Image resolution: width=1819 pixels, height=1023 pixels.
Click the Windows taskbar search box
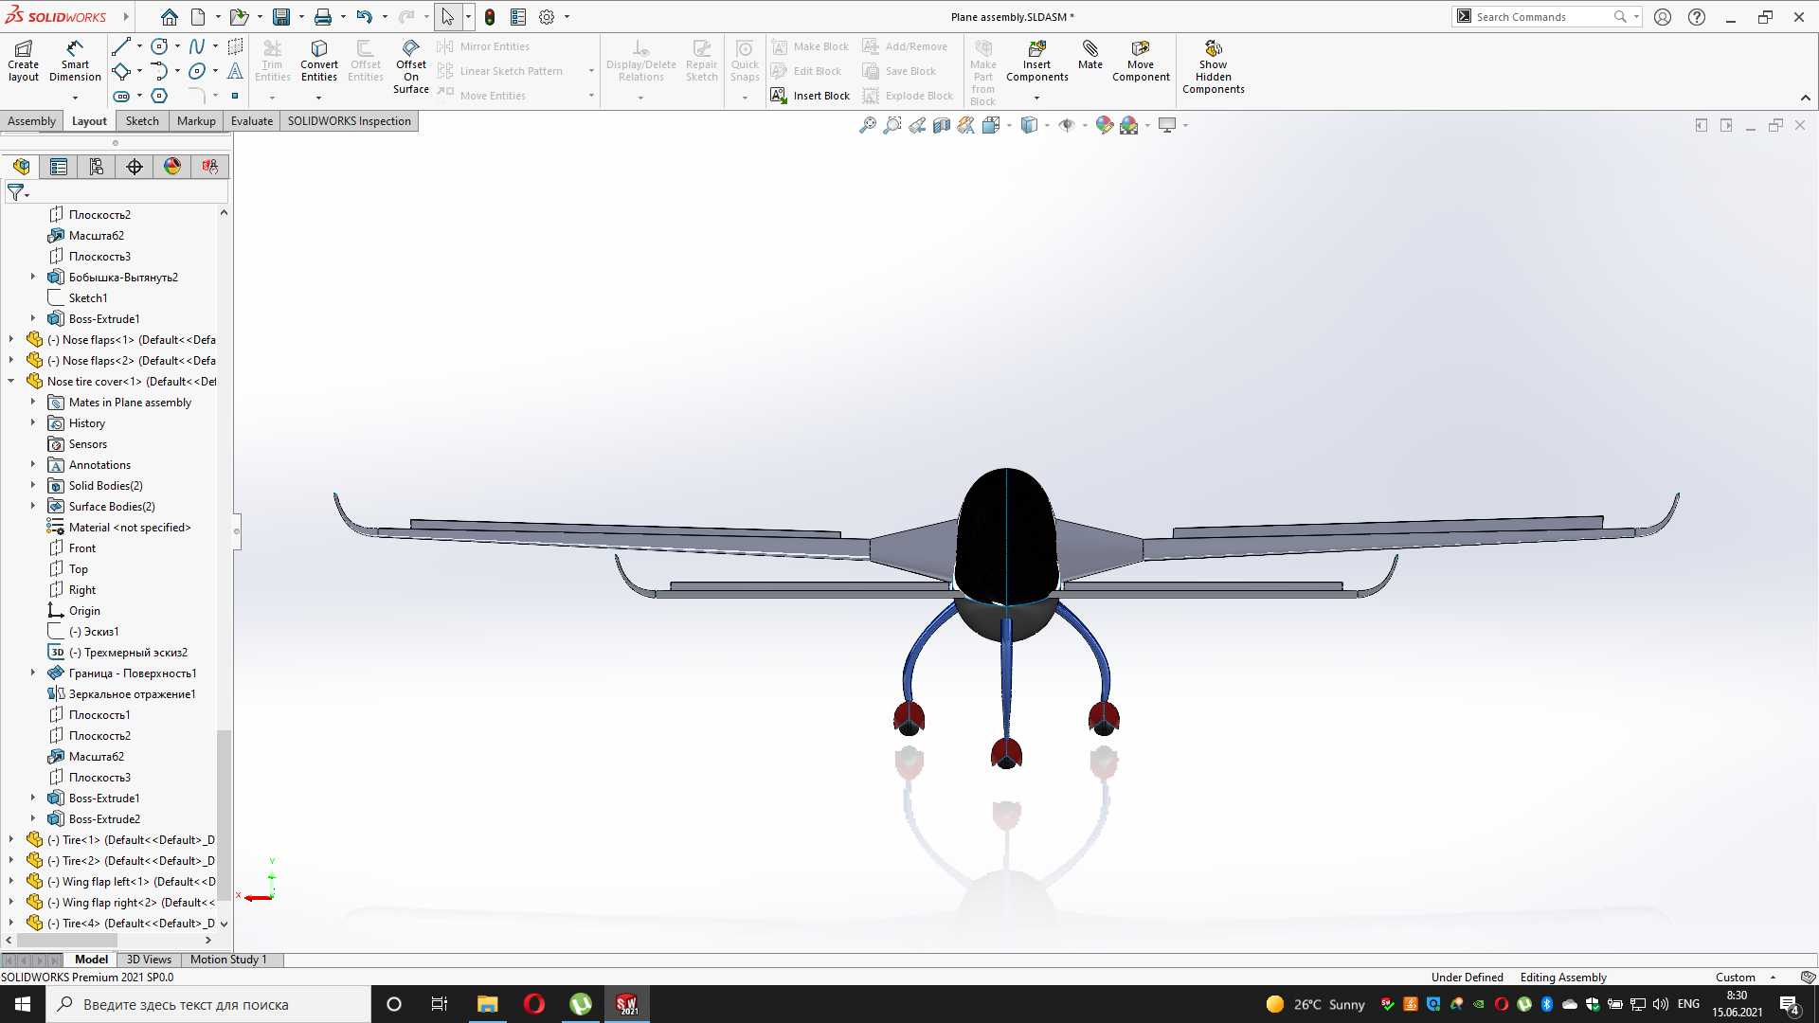208,1004
